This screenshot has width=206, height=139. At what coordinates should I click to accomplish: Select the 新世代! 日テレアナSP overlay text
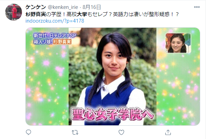coord(55,36)
